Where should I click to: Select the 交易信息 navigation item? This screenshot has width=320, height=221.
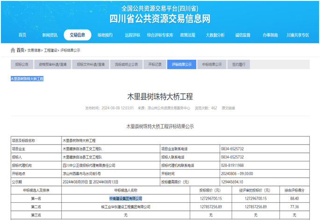point(78,35)
